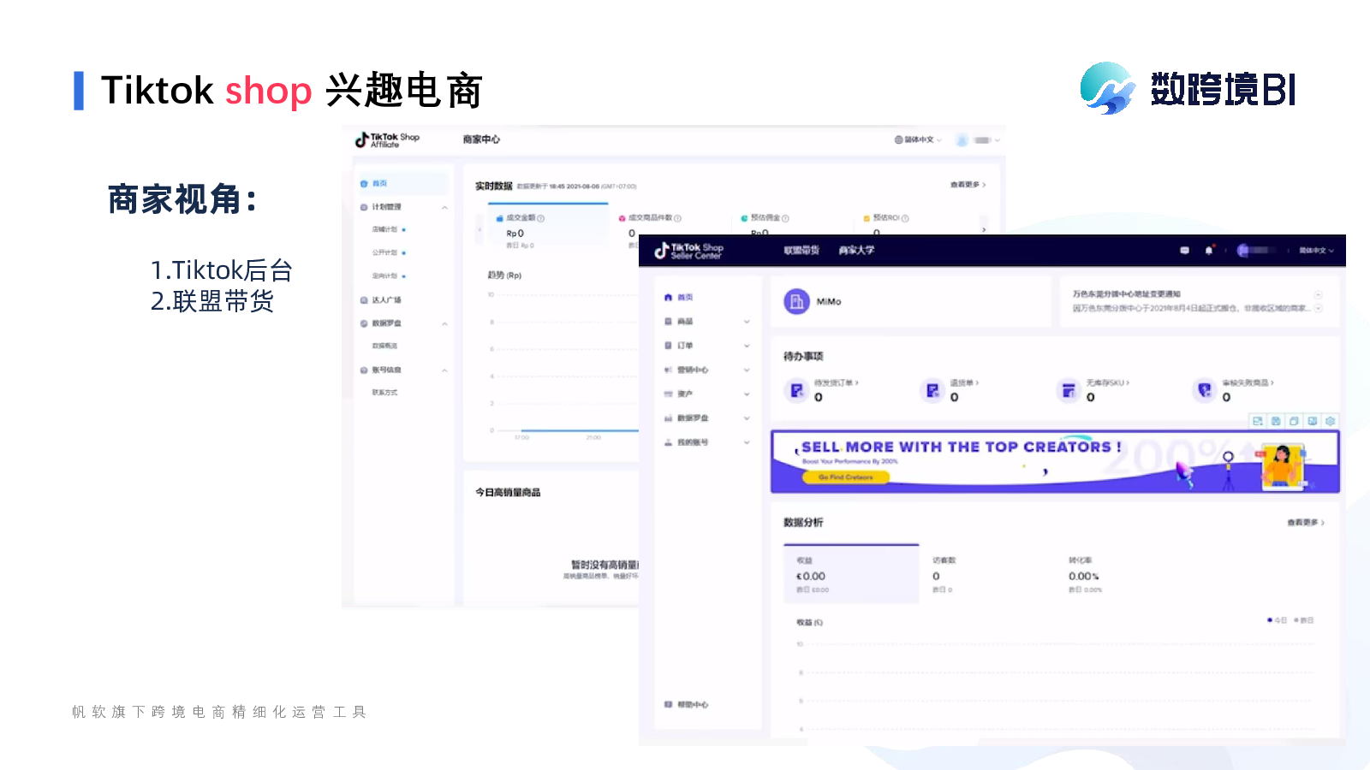
Task: Open the 待发货订单 link
Action: (837, 383)
